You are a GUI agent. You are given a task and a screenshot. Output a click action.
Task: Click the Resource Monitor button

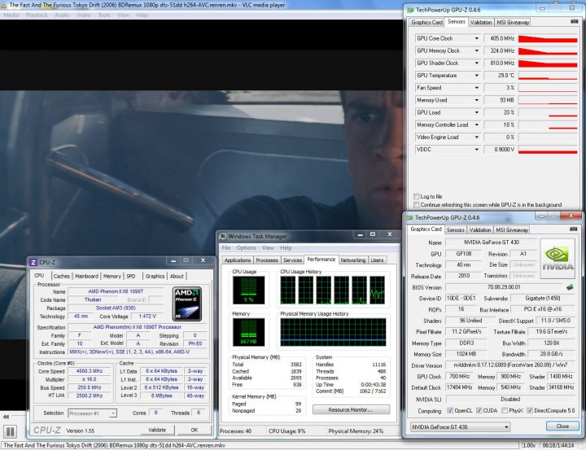click(351, 409)
